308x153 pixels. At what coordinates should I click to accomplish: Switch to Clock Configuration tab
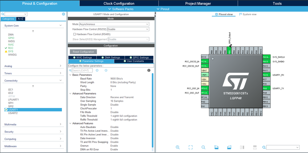pyautogui.click(x=119, y=3)
